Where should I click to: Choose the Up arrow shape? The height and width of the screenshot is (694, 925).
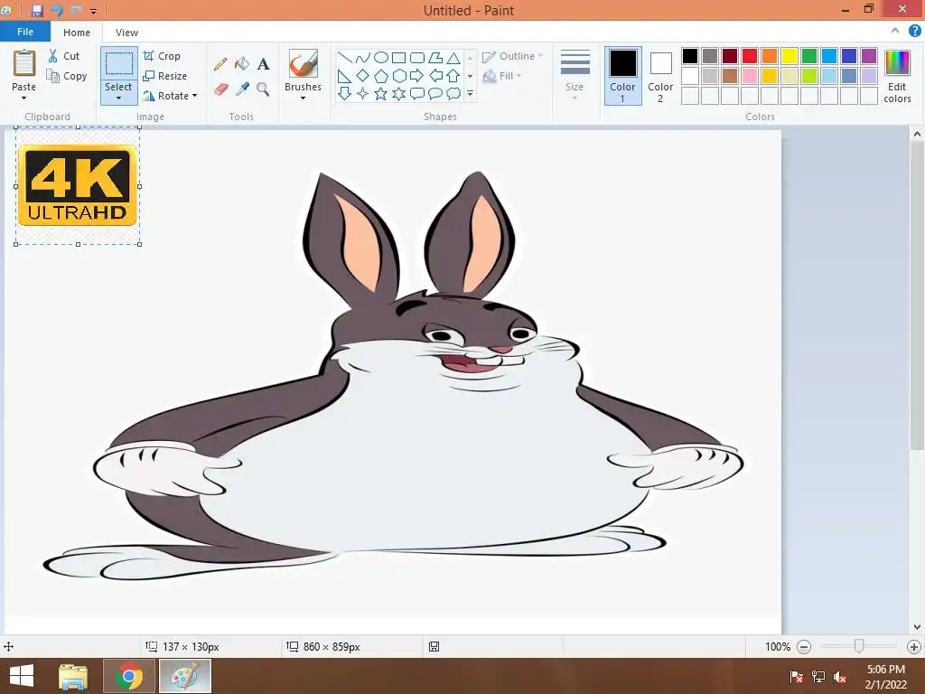(x=453, y=76)
